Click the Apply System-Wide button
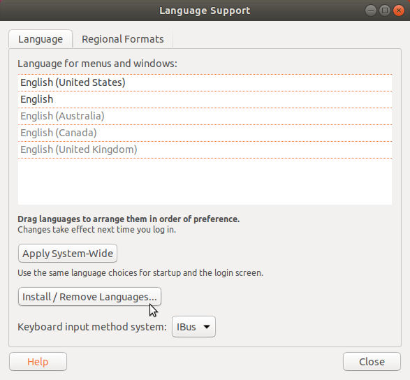Viewport: 410px width, 380px height. coord(68,253)
